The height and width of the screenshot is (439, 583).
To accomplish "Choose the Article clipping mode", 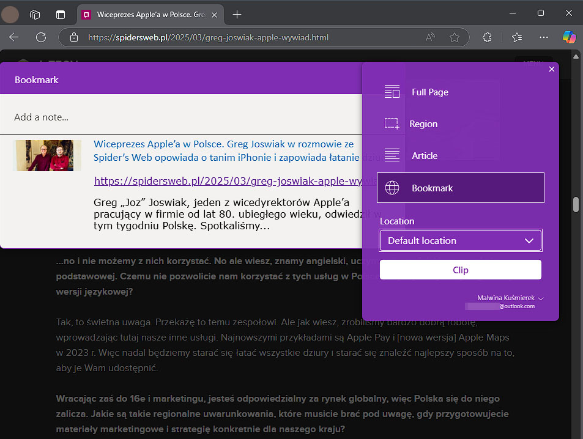I will pos(460,156).
